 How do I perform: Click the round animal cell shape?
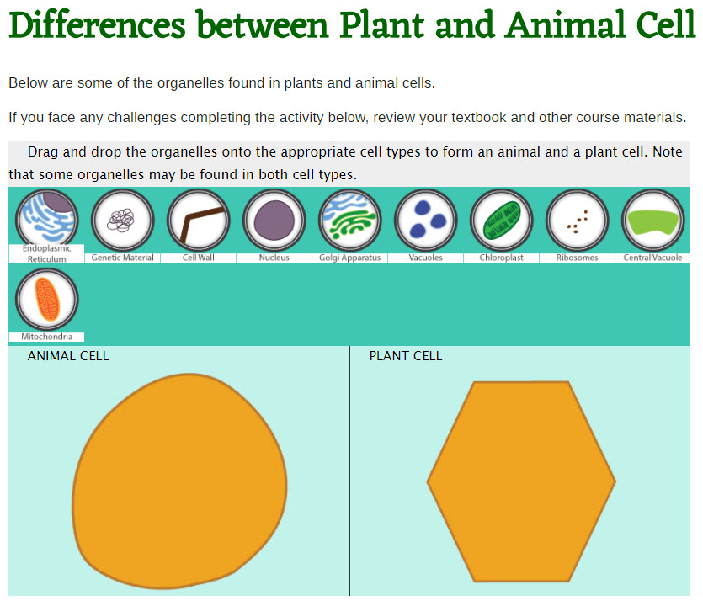[x=181, y=481]
